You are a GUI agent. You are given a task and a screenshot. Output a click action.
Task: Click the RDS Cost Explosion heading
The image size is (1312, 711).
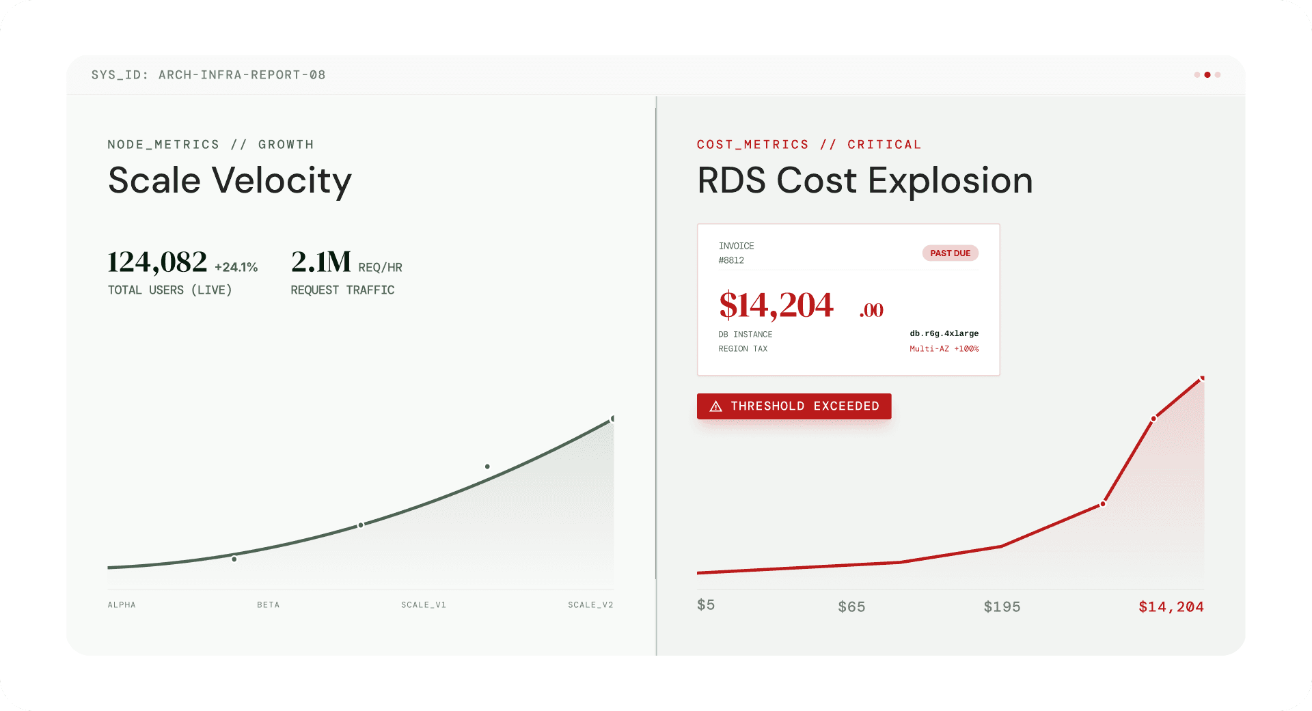[x=864, y=181]
